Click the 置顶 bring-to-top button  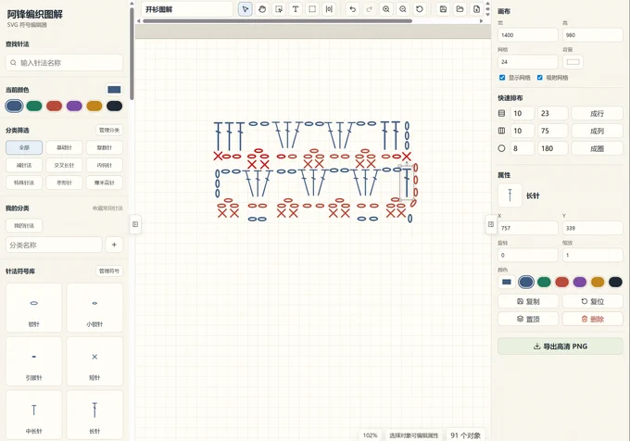pos(528,319)
